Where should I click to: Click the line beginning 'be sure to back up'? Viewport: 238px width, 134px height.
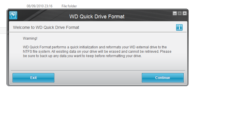tap(82, 56)
